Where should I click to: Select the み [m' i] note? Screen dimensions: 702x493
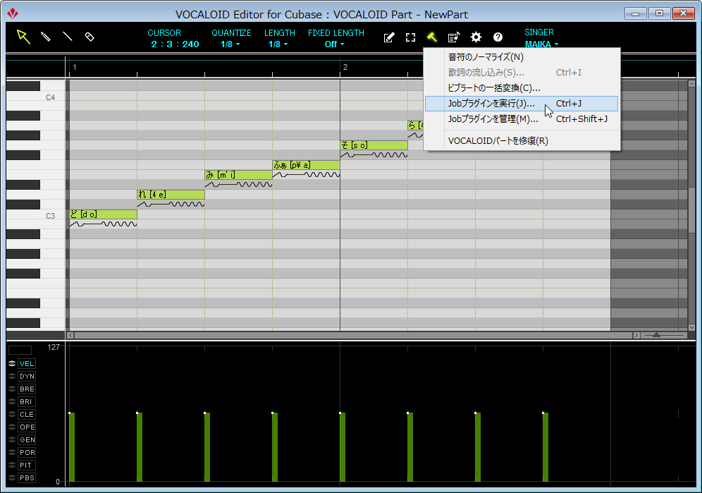tap(239, 175)
